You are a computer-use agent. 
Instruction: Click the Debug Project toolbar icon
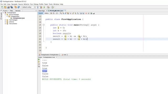(x=48, y=7)
